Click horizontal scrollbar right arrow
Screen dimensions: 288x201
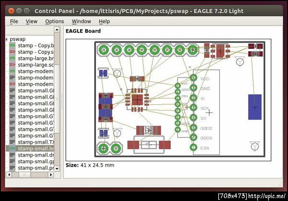tap(51, 175)
